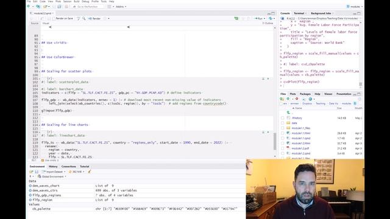Run chunk at label linechart_data

pos(268,133)
